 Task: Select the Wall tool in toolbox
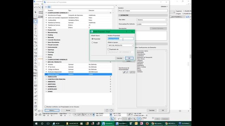36,22
